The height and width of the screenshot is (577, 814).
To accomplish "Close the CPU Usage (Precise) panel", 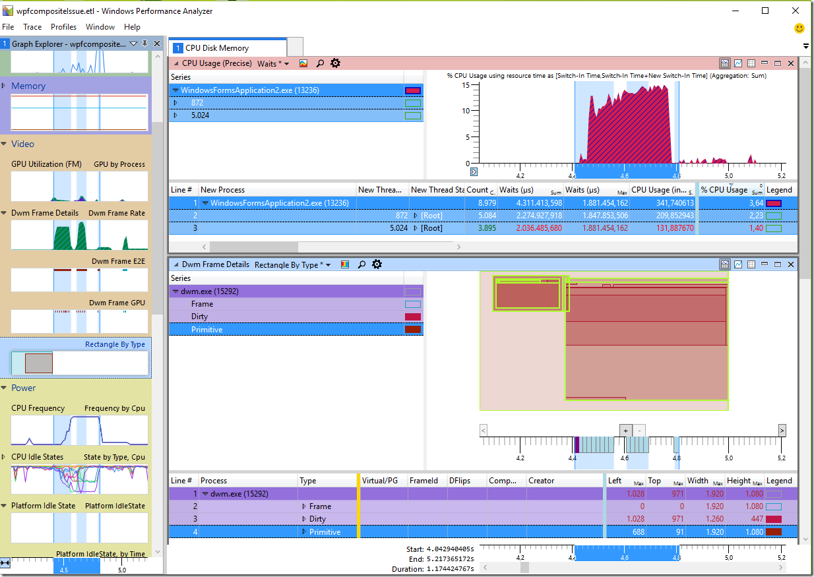I will 791,63.
